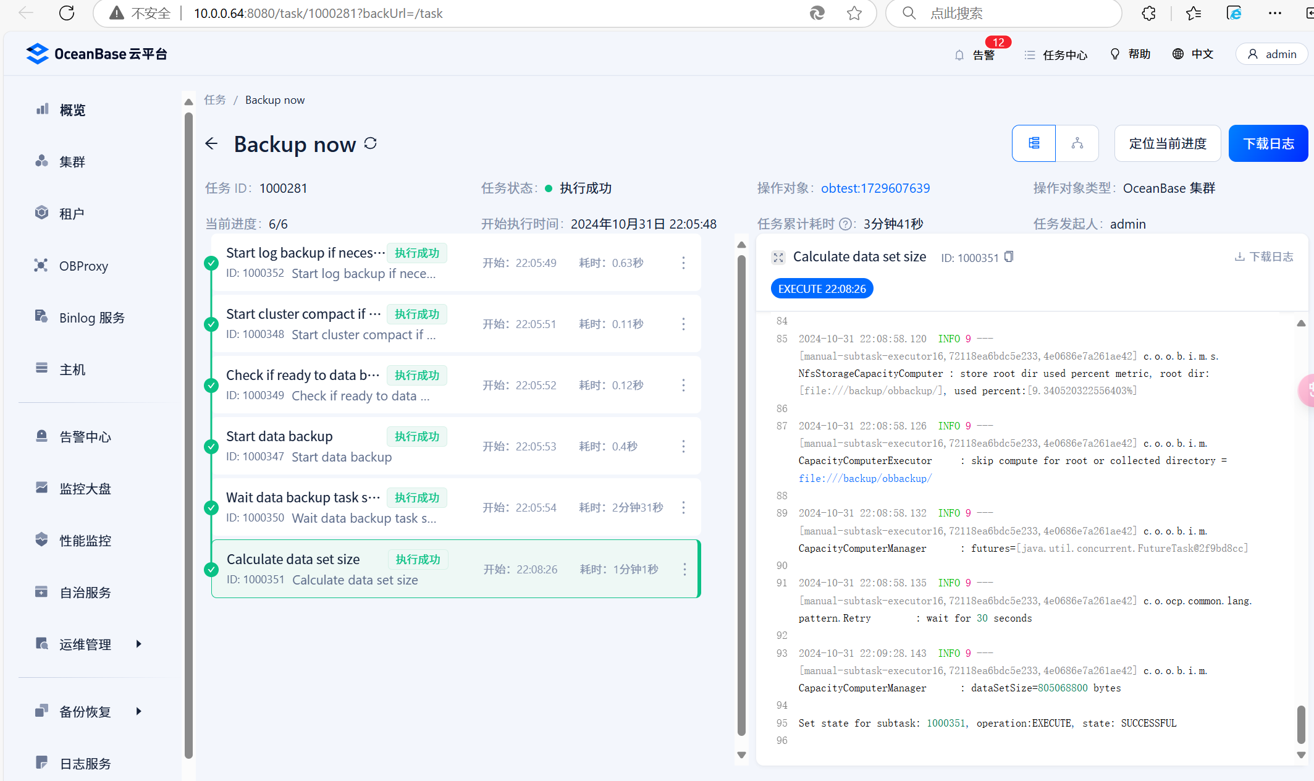
Task: Expand the 运维管理 sidebar submenu
Action: click(x=138, y=644)
